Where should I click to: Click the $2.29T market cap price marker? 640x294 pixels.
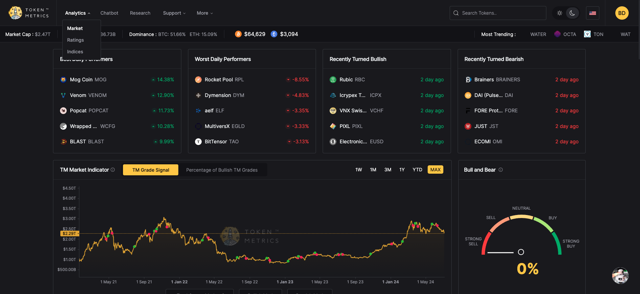(69, 234)
